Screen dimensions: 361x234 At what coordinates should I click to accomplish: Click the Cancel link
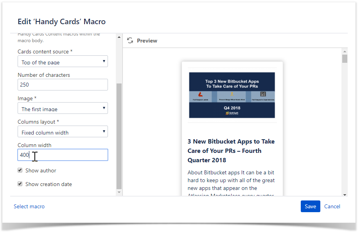(332, 206)
